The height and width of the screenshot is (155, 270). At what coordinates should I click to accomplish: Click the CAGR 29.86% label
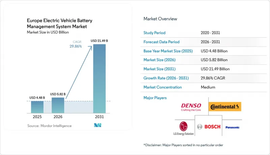(76, 44)
